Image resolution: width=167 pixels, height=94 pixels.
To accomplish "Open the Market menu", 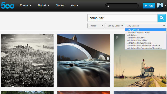I will click(43, 5).
